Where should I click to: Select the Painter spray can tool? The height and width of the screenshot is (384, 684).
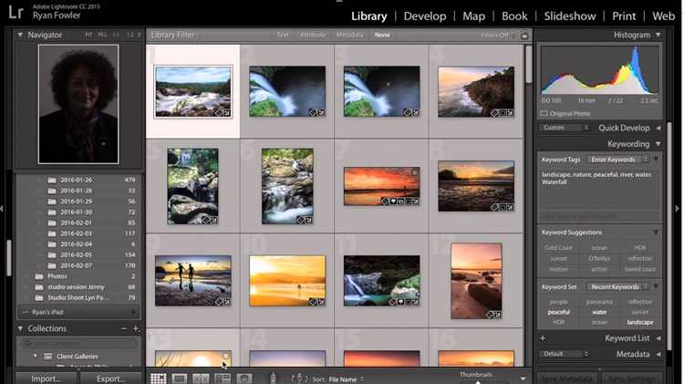(x=273, y=379)
